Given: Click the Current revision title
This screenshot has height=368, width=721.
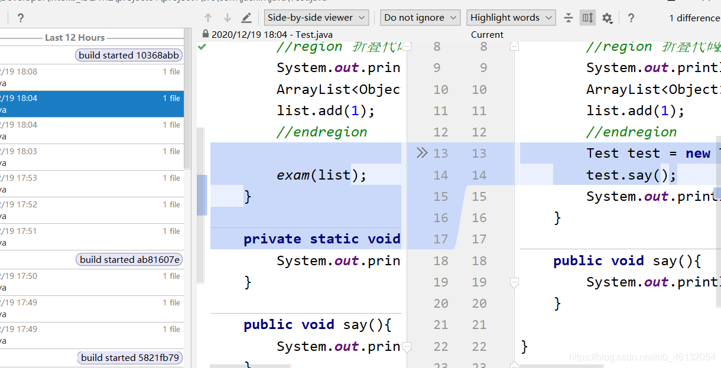Looking at the screenshot, I should [x=488, y=34].
